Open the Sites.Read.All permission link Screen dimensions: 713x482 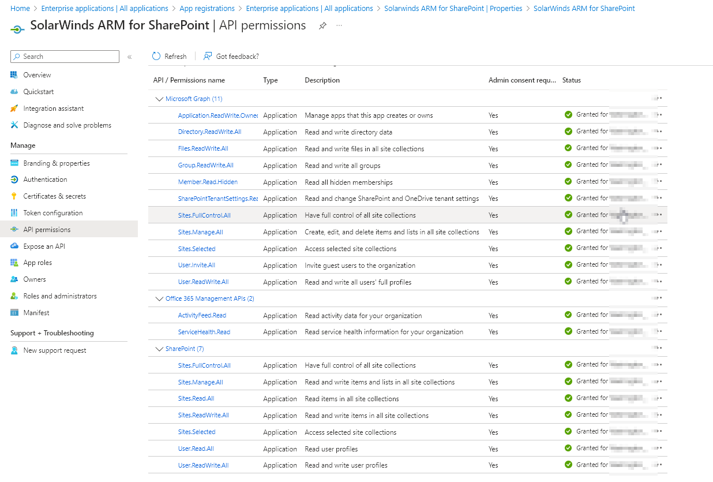tap(196, 399)
